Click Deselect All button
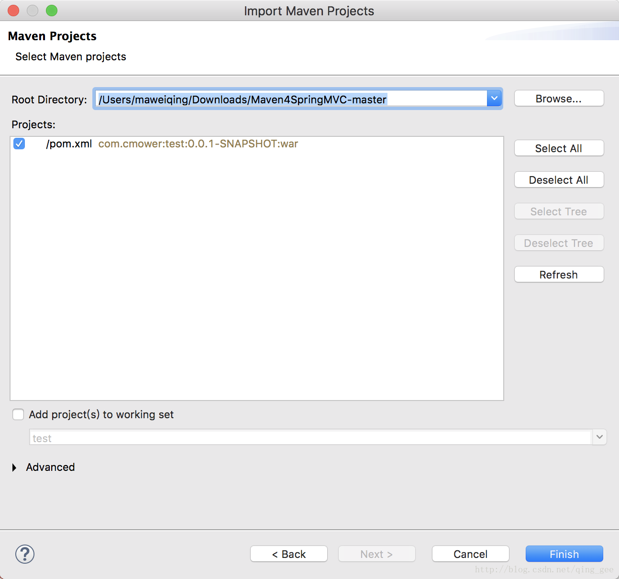The image size is (619, 579). (x=559, y=180)
